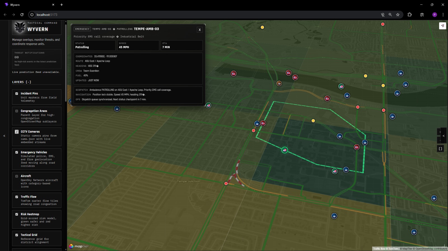Click the highlighted ambulance marker on the patrol route
The height and width of the screenshot is (251, 448).
[284, 150]
